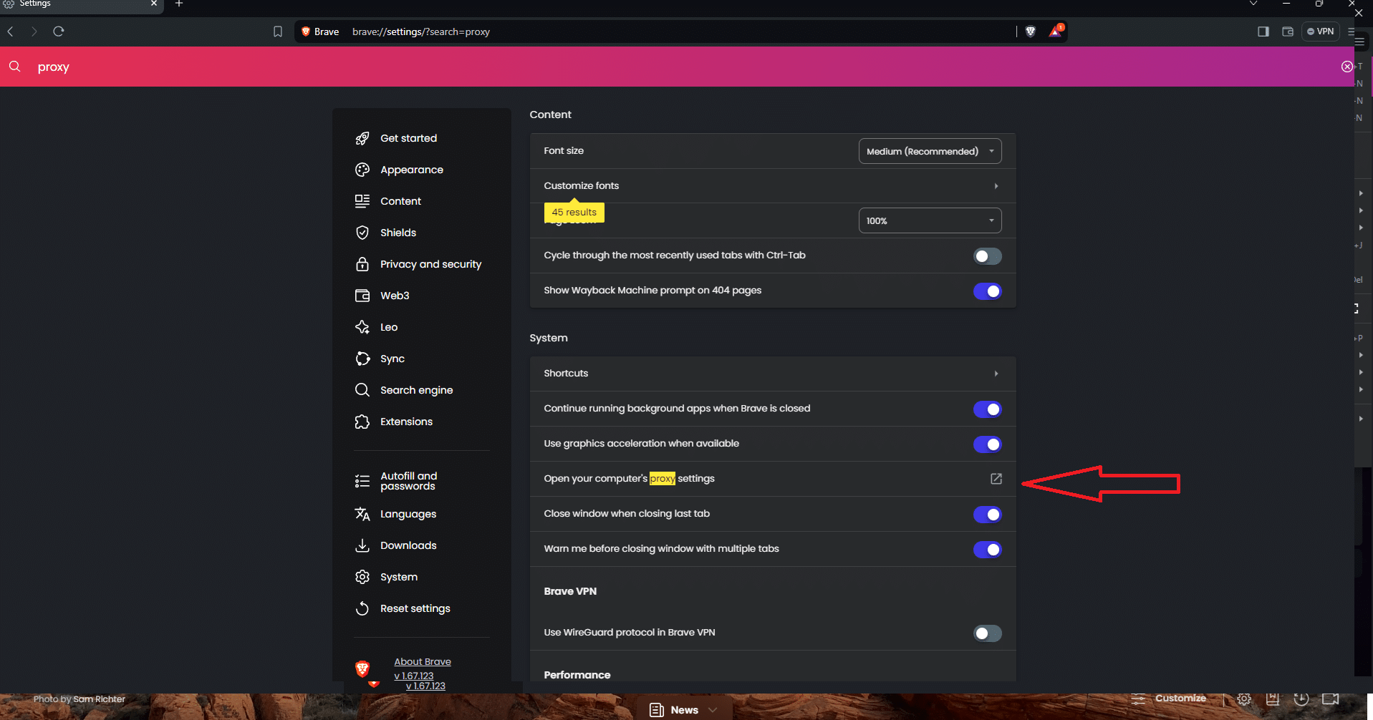Viewport: 1373px width, 720px height.
Task: Toggle the browser sidebar panel icon
Action: 1263,31
